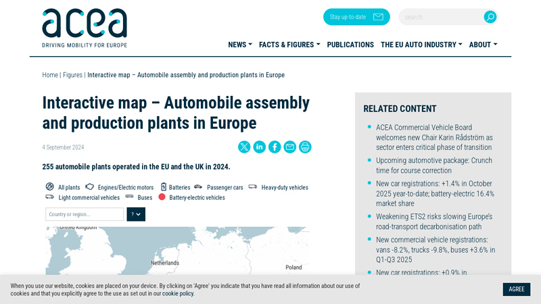Open the THE EU AUTO INDUSTRY dropdown

(x=421, y=45)
